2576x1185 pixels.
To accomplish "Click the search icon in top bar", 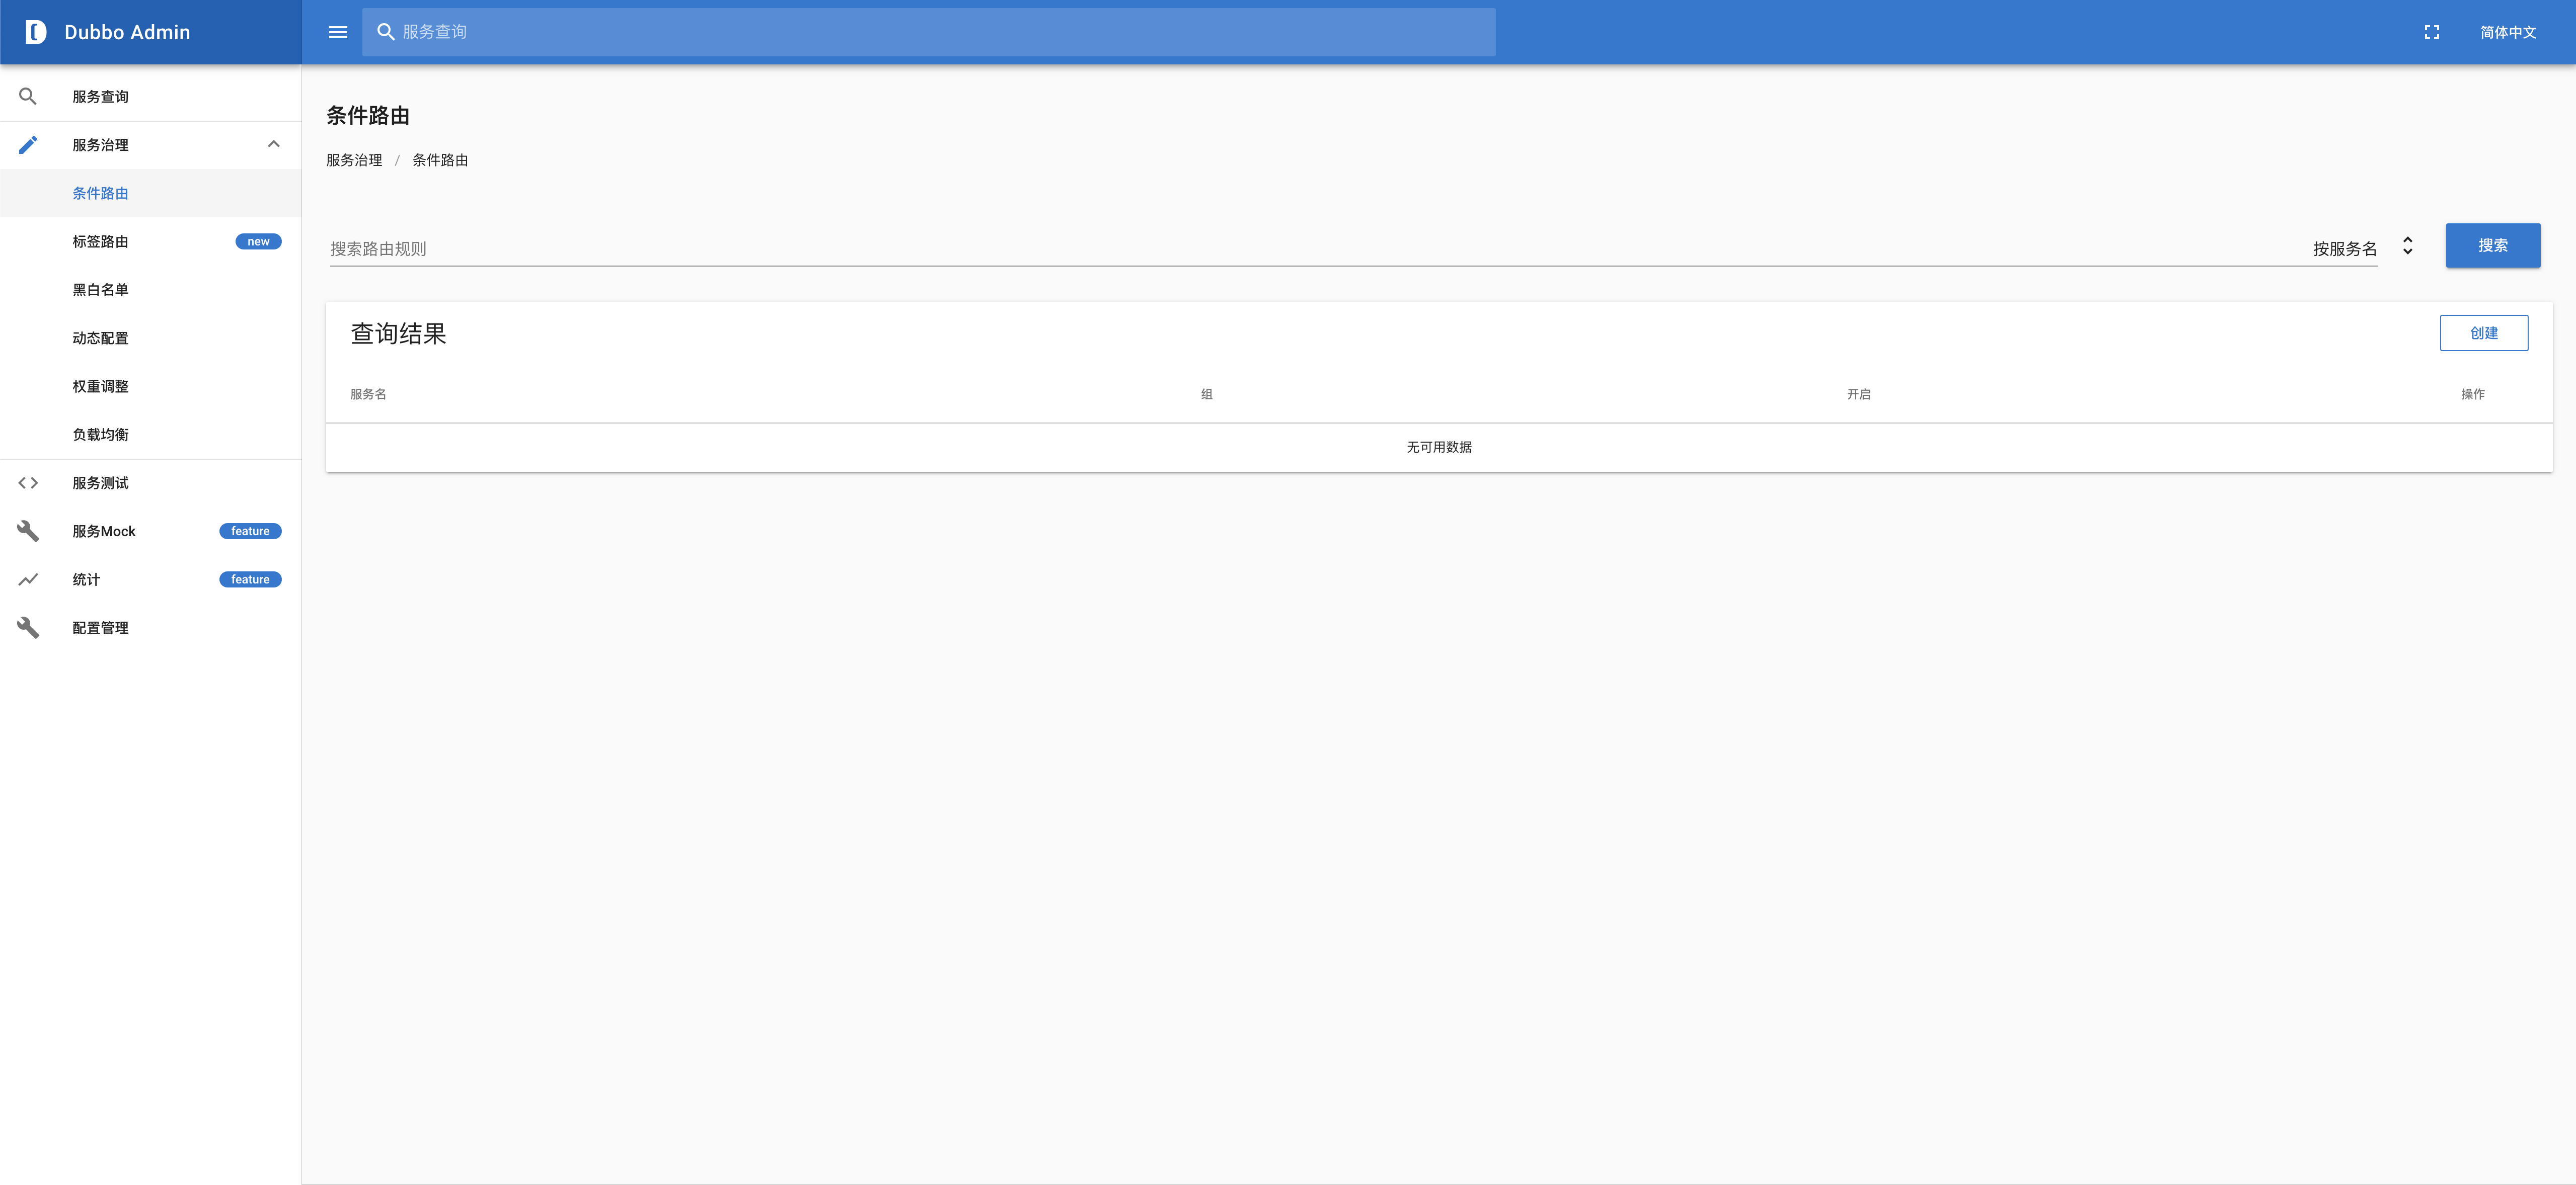I will click(x=385, y=32).
